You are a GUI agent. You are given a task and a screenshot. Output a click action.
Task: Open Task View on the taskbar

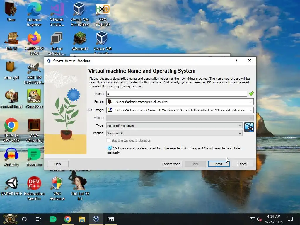click(38, 219)
